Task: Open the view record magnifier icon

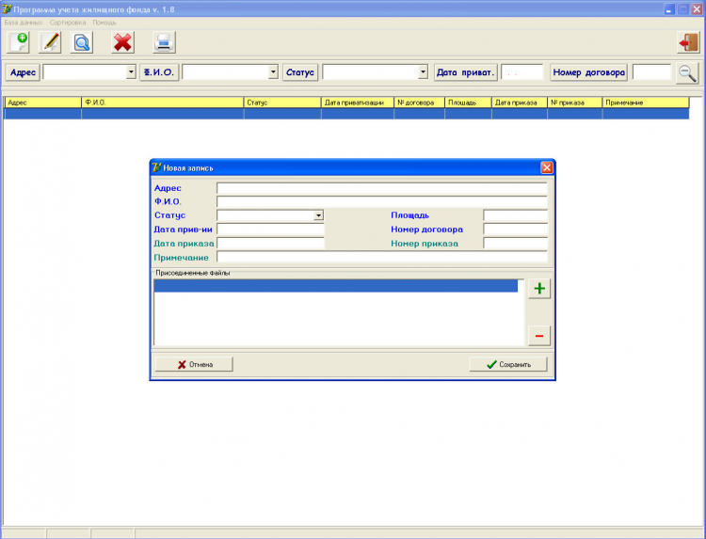Action: (x=82, y=42)
